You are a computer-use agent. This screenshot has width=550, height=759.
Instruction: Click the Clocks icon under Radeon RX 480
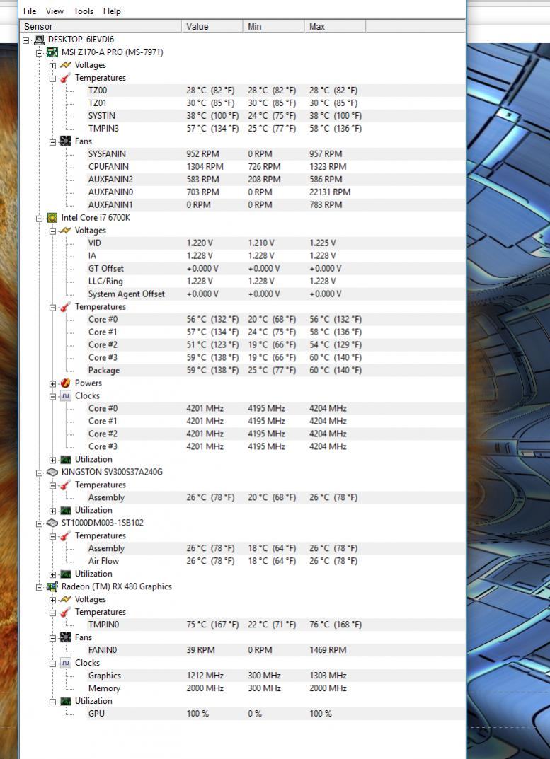(x=65, y=663)
